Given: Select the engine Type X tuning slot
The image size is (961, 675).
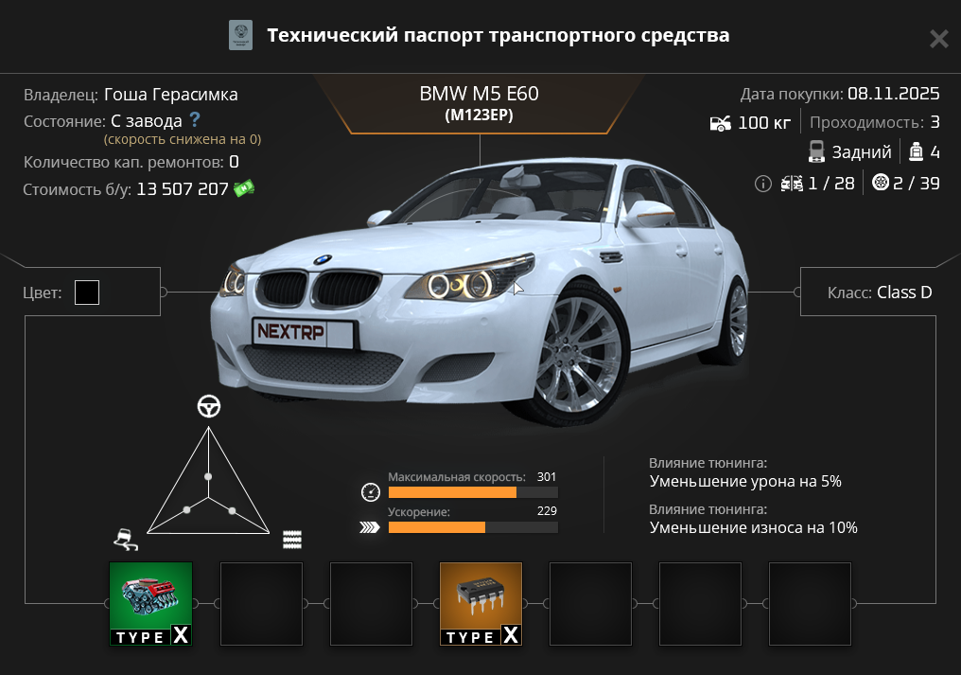Looking at the screenshot, I should [151, 604].
